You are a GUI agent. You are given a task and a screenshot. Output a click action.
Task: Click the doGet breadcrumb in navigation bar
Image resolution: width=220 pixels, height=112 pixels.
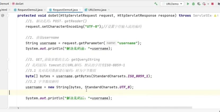click(x=18, y=4)
